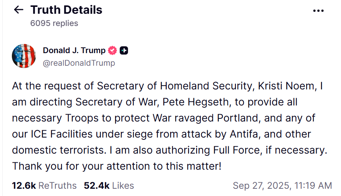Click the Truth Details heading

coord(66,10)
